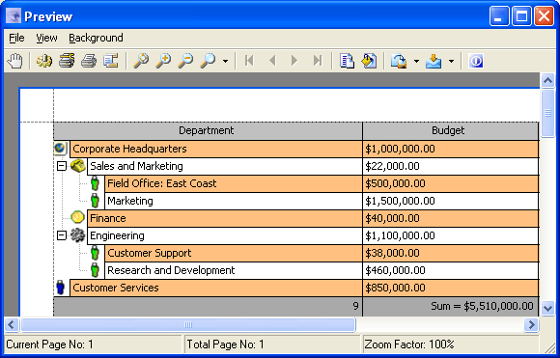This screenshot has width=560, height=358.
Task: Open the export options dropdown arrow
Action: (x=416, y=62)
